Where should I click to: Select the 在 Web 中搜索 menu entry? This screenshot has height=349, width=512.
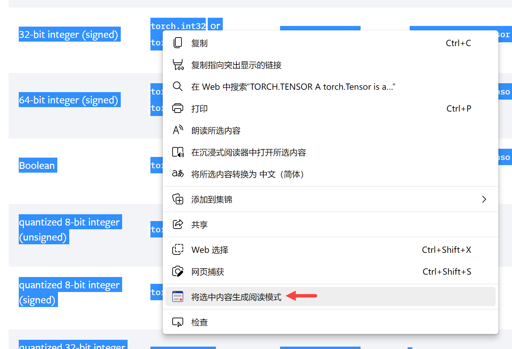coord(293,86)
